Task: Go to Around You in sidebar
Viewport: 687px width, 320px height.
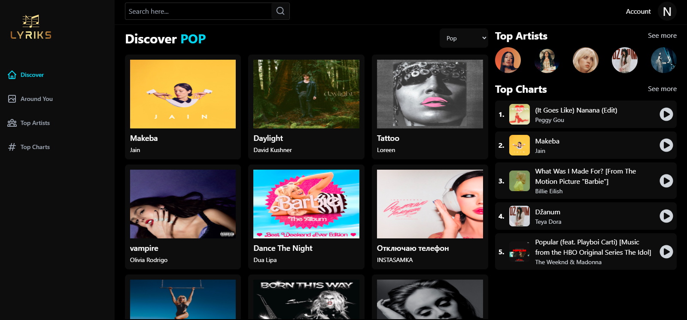Action: [x=36, y=99]
